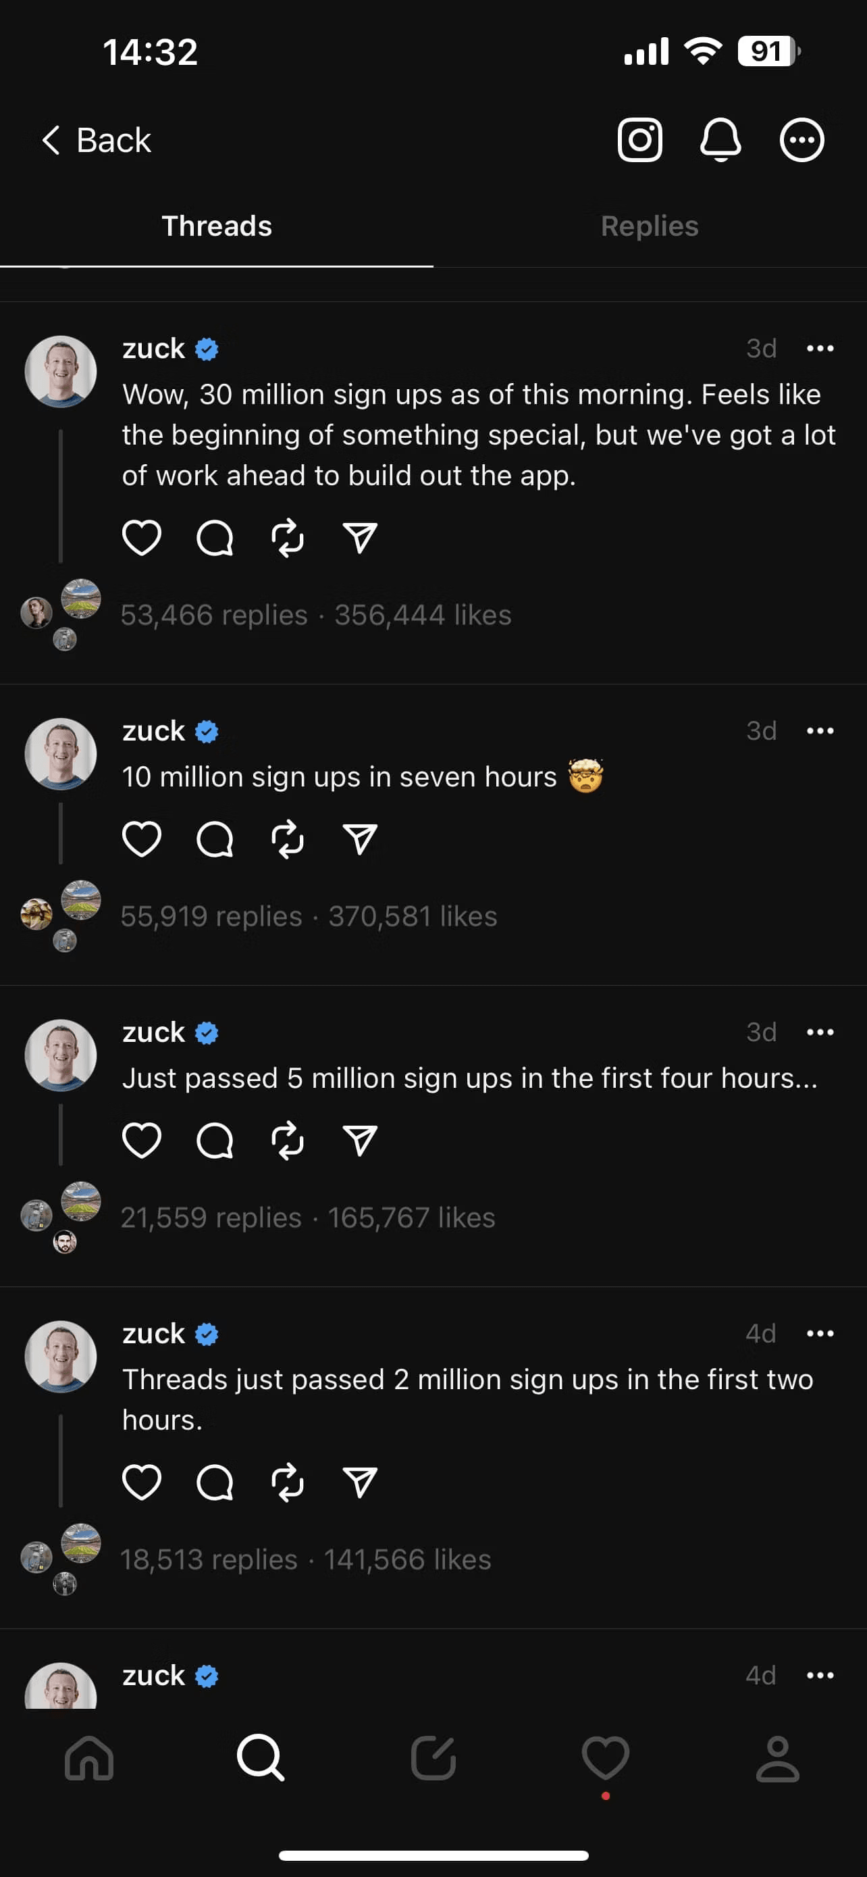Open three-dot menu on 30 million post

[820, 348]
